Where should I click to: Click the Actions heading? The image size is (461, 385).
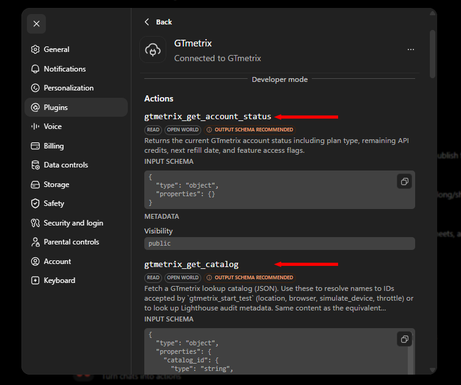159,98
